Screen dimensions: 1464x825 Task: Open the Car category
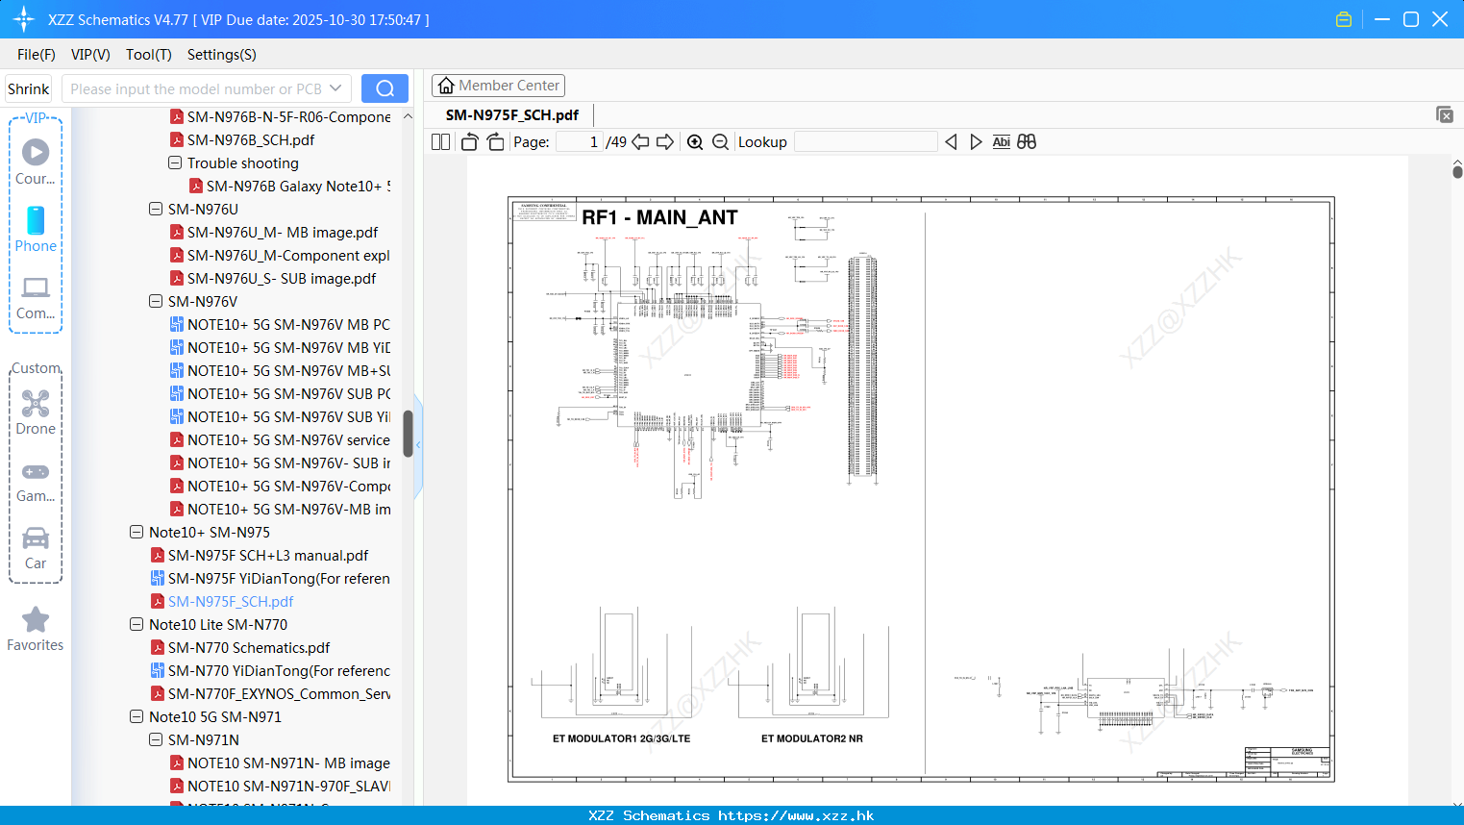tap(36, 548)
